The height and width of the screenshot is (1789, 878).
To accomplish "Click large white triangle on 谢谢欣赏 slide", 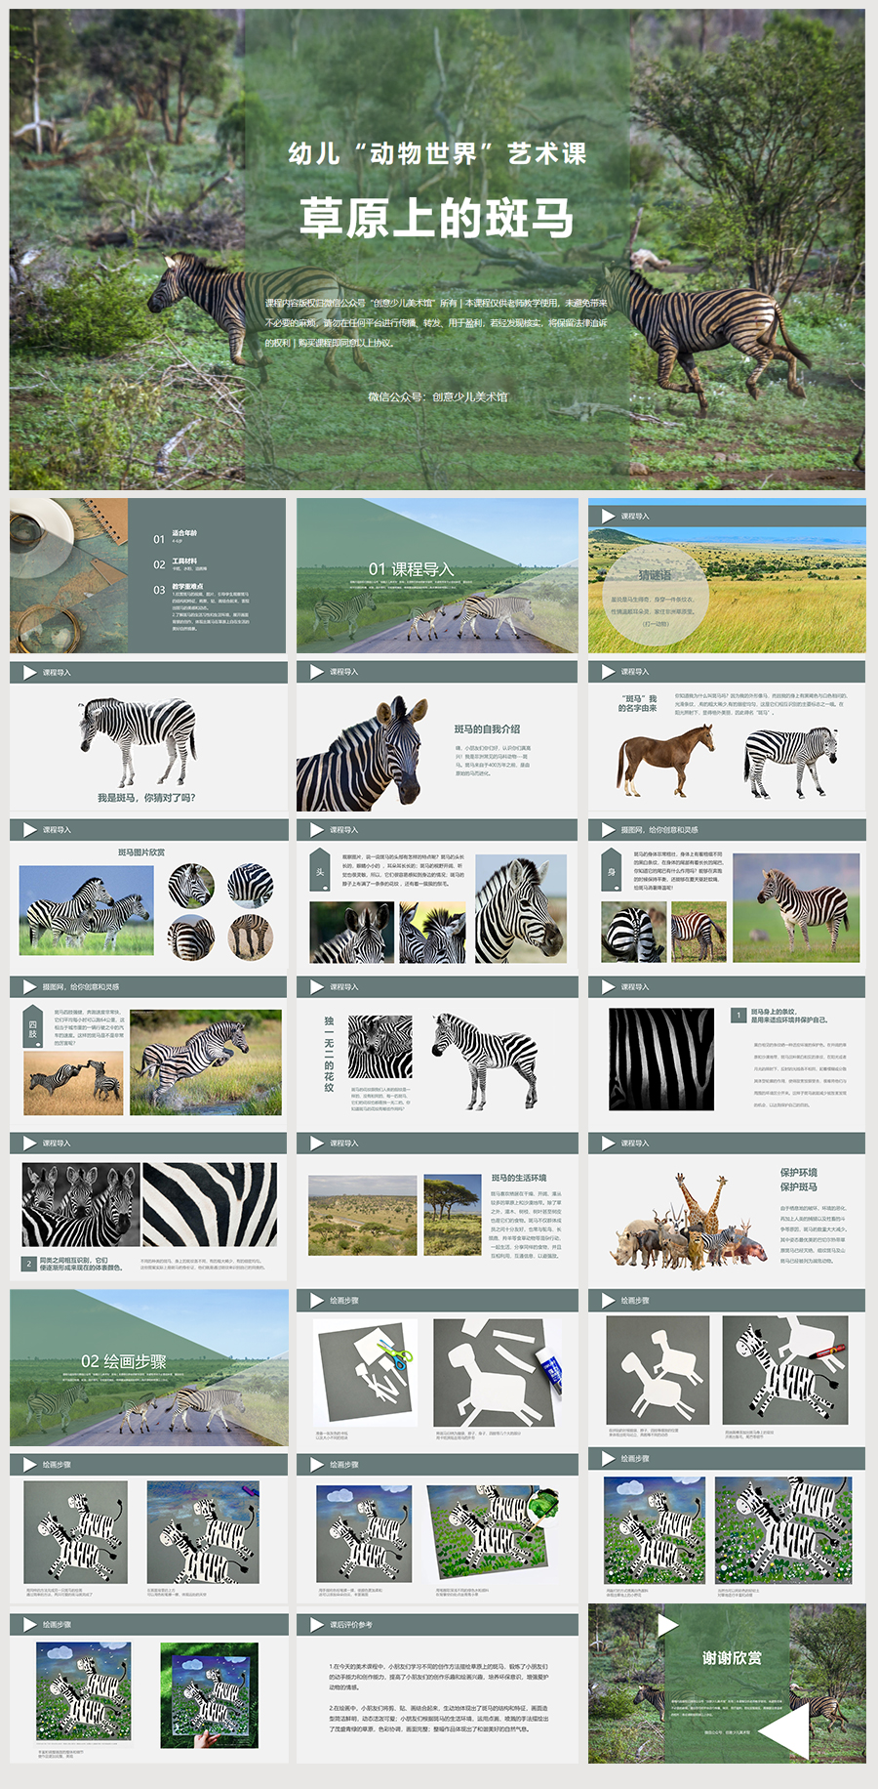I will pyautogui.click(x=787, y=1731).
